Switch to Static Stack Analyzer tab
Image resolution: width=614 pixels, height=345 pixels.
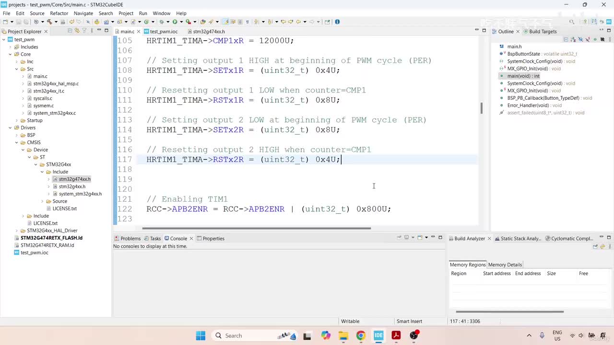coord(518,239)
